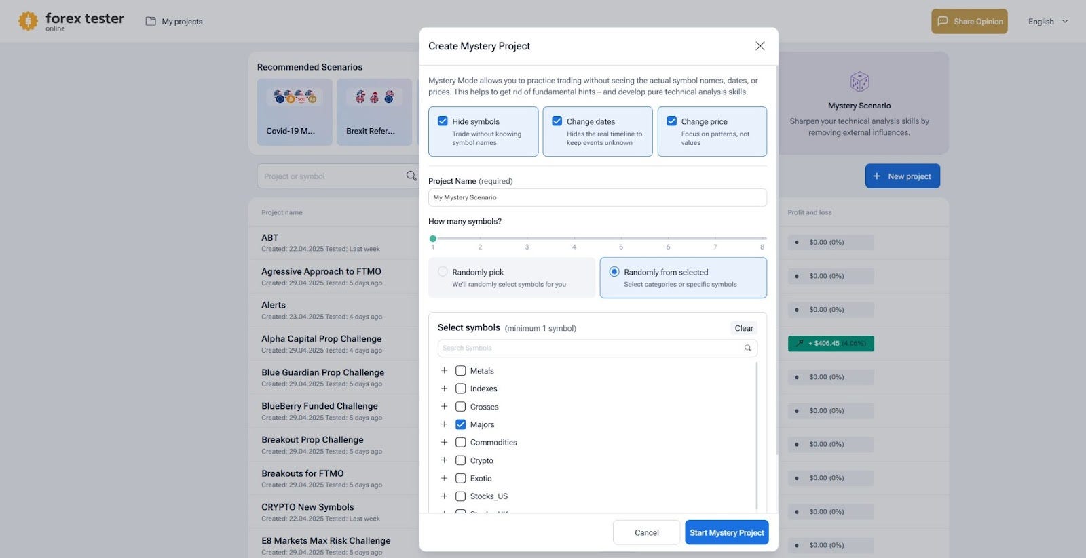Open My projects page
The width and height of the screenshot is (1086, 558).
pyautogui.click(x=174, y=22)
